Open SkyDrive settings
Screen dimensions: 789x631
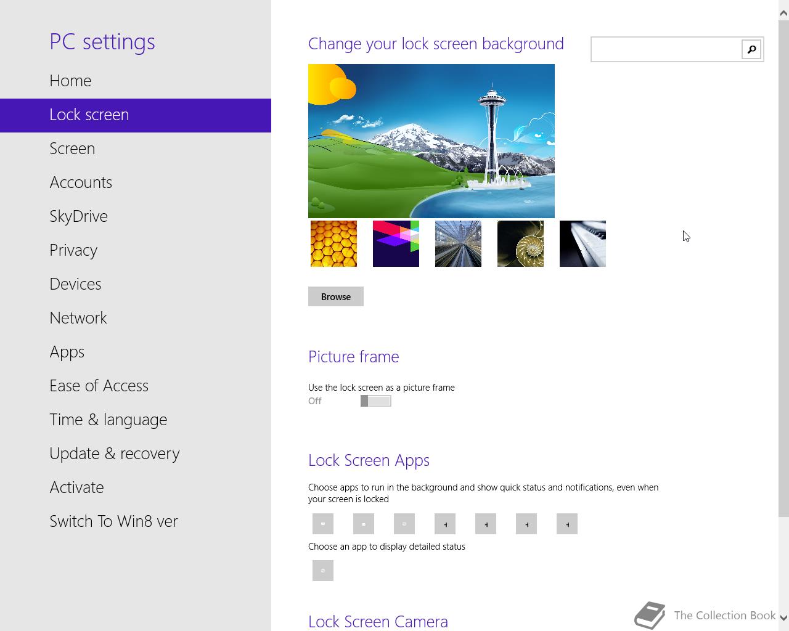pos(136,216)
